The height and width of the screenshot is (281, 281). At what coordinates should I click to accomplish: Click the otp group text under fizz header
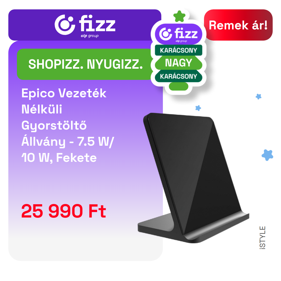coord(90,36)
